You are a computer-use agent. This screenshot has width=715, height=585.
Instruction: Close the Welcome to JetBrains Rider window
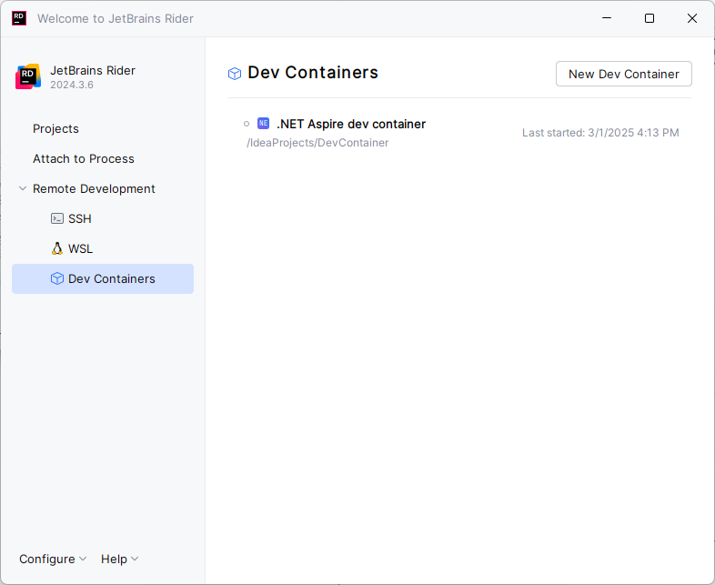(x=691, y=18)
